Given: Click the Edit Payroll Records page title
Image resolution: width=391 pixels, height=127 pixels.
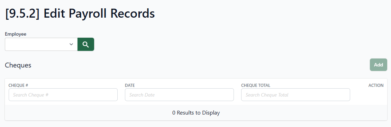Looking at the screenshot, I should coord(99,13).
